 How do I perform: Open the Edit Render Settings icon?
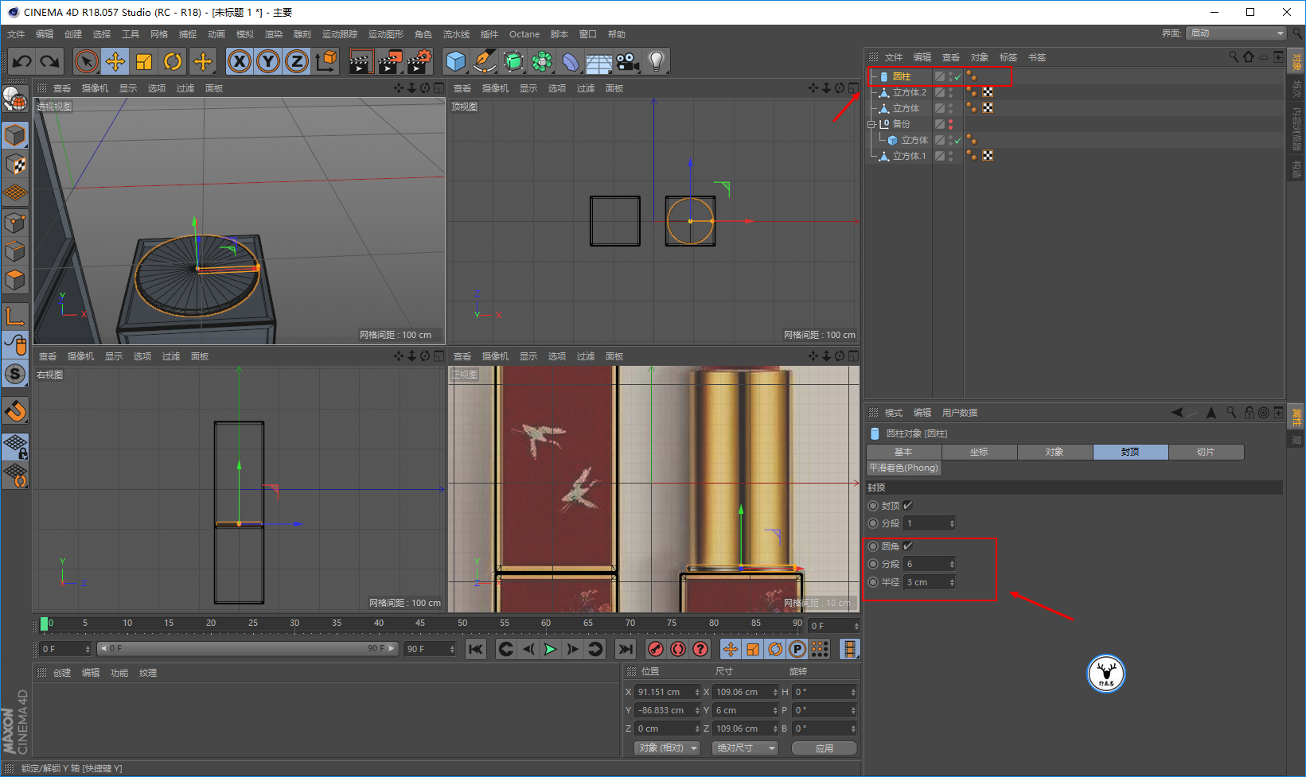point(419,61)
